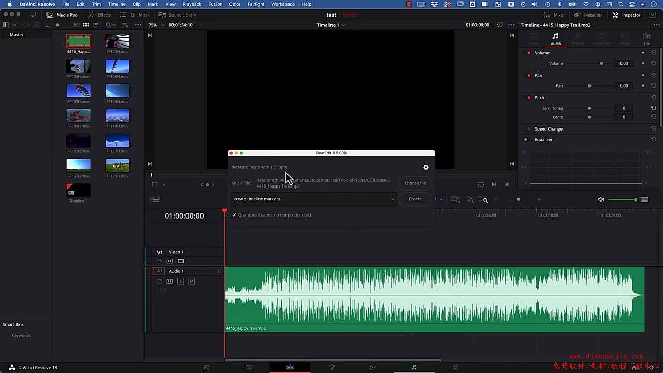Viewport: 663px width, 373px height.
Task: Solo the Audio 1 track
Action: point(180,281)
